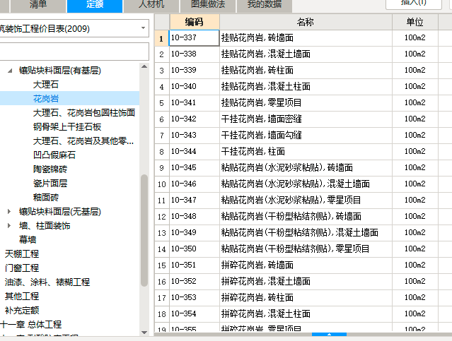
Task: Select 陶瓷锦砖 in the tree
Action: pyautogui.click(x=50, y=169)
